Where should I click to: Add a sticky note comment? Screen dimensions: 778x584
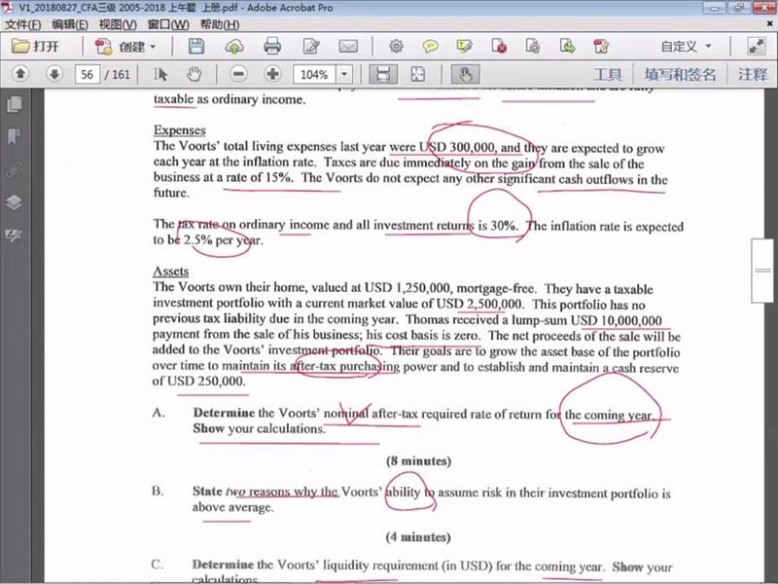429,46
